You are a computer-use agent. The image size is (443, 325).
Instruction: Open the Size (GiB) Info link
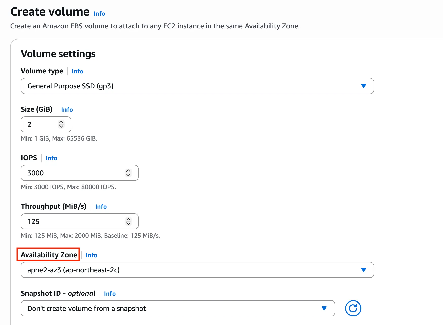click(x=67, y=110)
